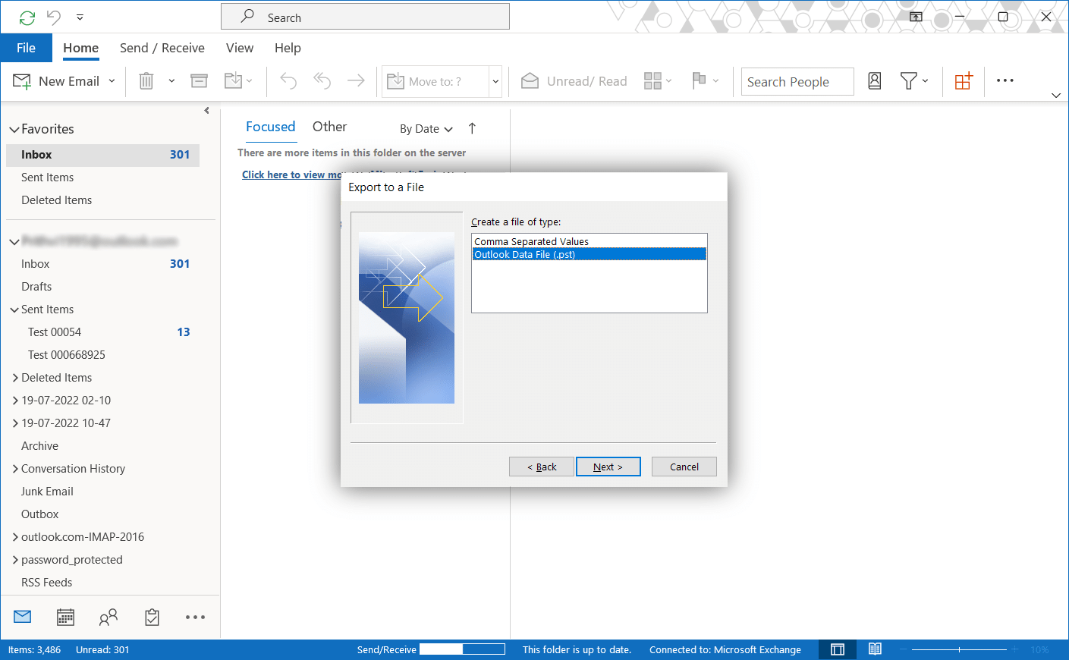Click the New Email button
Viewport: 1069px width, 660px height.
tap(57, 81)
